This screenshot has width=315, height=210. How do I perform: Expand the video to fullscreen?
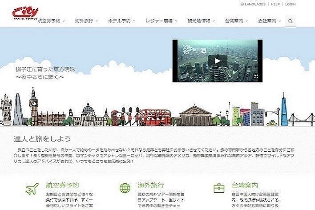256,77
